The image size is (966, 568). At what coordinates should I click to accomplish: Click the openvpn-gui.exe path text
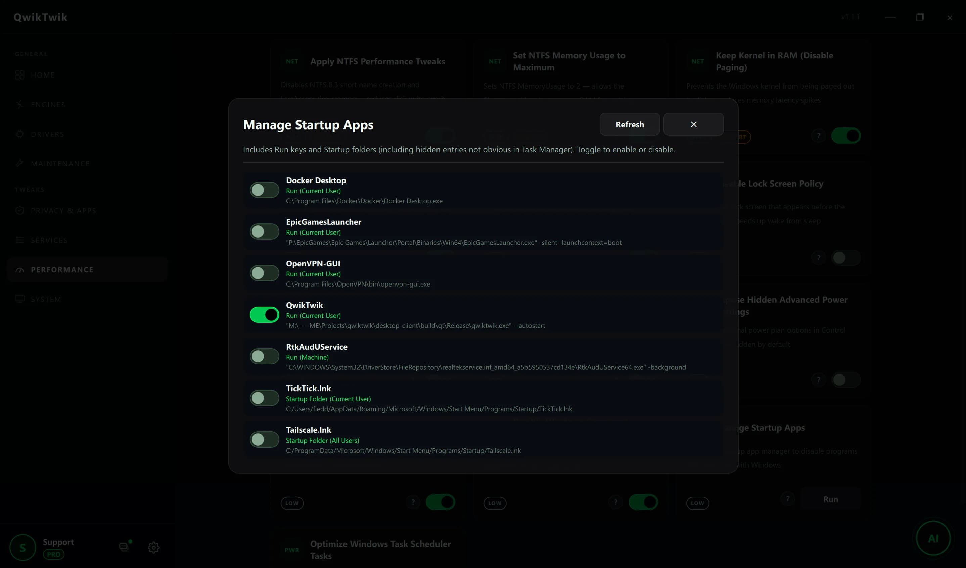click(358, 284)
